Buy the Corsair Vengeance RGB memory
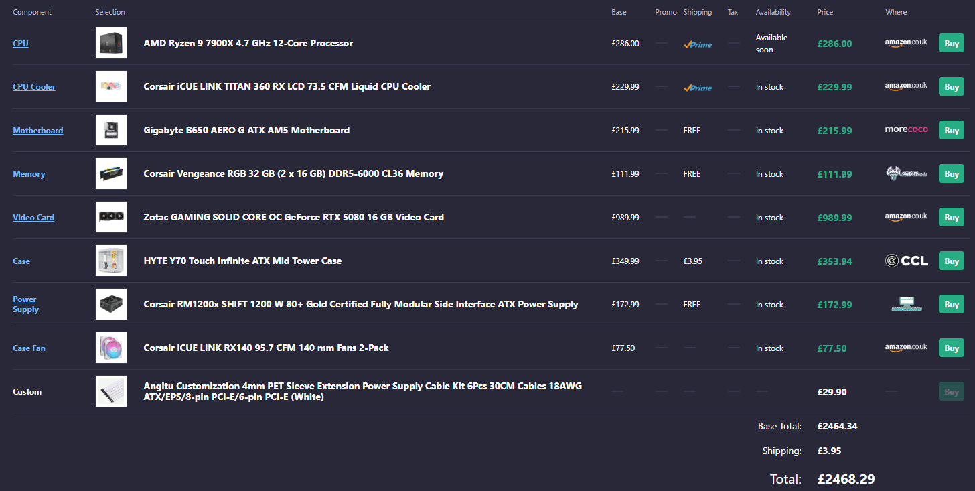Image resolution: width=975 pixels, height=491 pixels. pyautogui.click(x=952, y=173)
